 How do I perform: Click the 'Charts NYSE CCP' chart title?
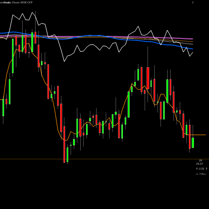click(x=22, y=3)
